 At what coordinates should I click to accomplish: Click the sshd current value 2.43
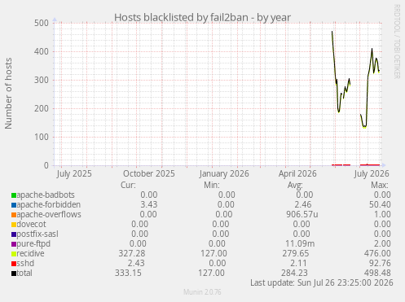(x=136, y=263)
